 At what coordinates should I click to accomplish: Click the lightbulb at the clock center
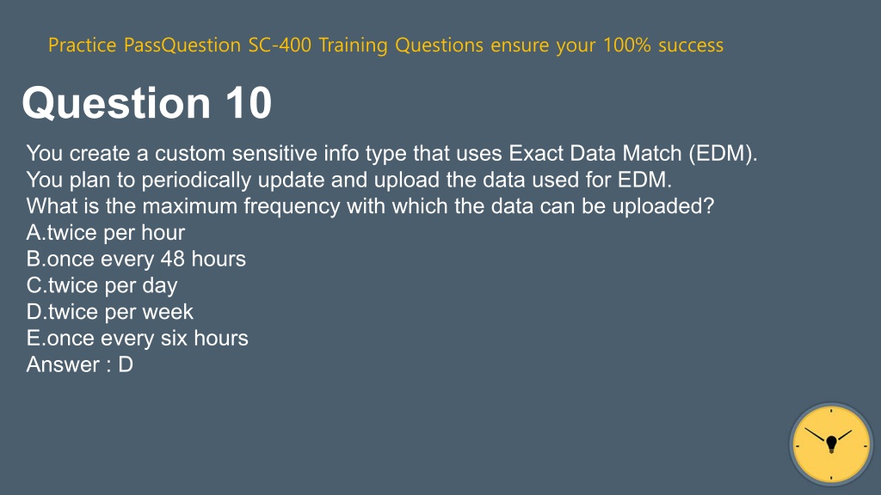(832, 444)
